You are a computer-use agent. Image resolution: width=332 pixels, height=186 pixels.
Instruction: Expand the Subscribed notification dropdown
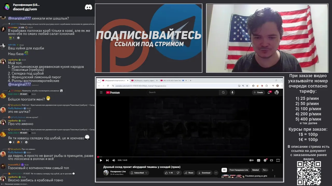(x=139, y=173)
